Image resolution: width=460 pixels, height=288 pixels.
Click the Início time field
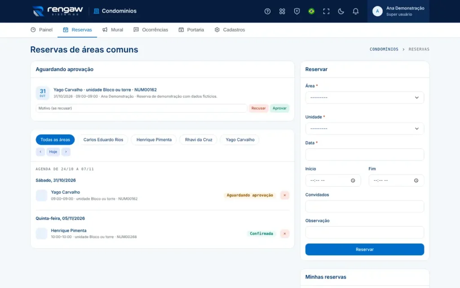click(x=333, y=180)
